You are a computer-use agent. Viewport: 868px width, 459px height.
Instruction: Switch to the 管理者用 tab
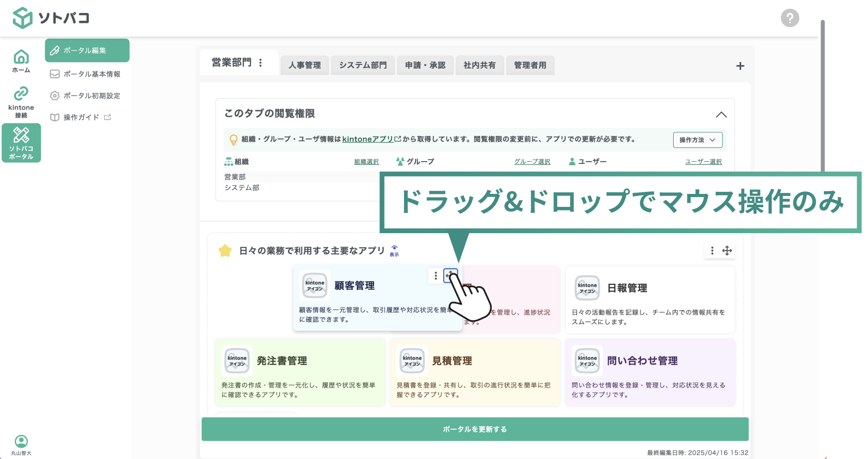point(530,65)
